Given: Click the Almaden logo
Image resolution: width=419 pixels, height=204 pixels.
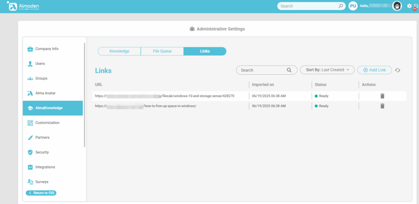Looking at the screenshot, I should click(24, 7).
